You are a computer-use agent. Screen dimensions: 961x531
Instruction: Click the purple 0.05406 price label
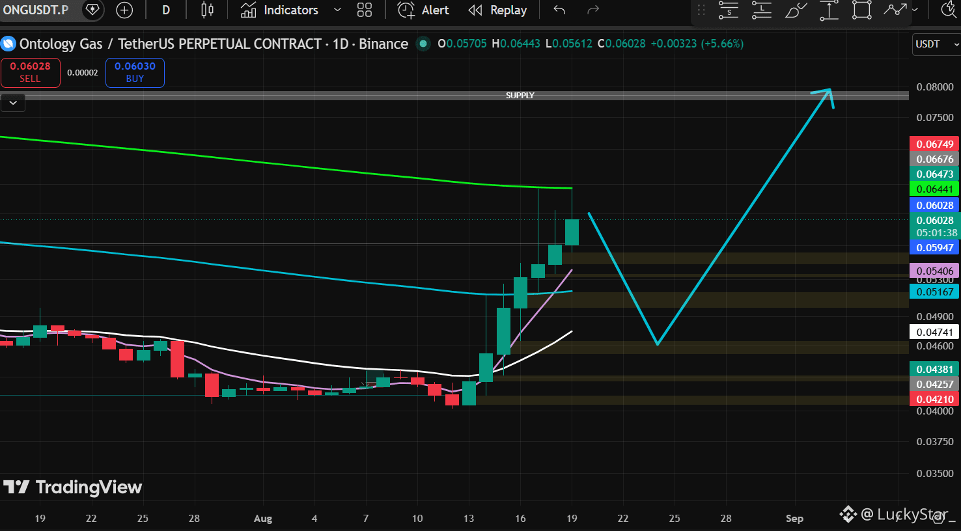[x=934, y=271]
